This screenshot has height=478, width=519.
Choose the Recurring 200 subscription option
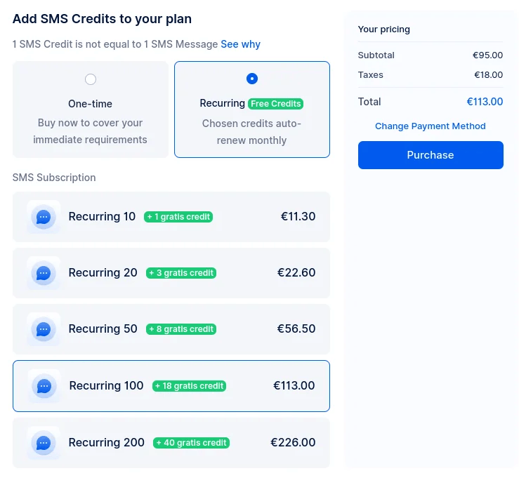[171, 443]
